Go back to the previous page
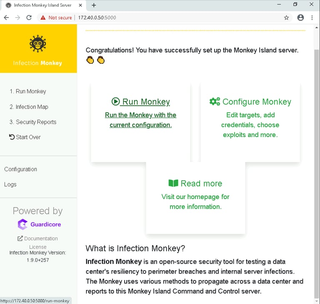 [x=7, y=18]
